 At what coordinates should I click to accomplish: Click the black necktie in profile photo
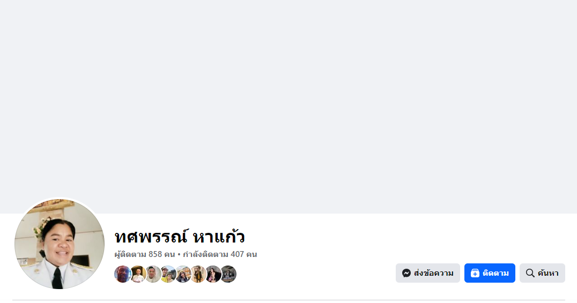[57, 278]
